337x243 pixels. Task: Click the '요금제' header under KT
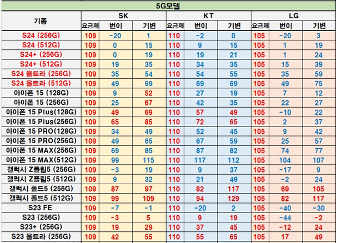click(x=175, y=26)
